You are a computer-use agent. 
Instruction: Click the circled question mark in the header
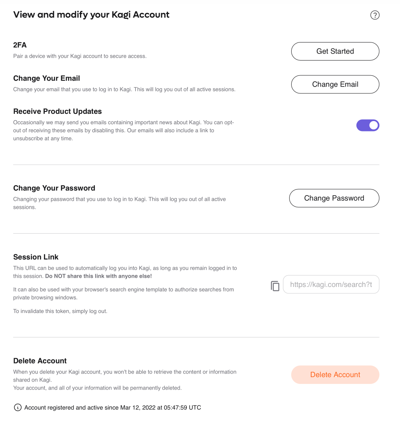point(375,15)
